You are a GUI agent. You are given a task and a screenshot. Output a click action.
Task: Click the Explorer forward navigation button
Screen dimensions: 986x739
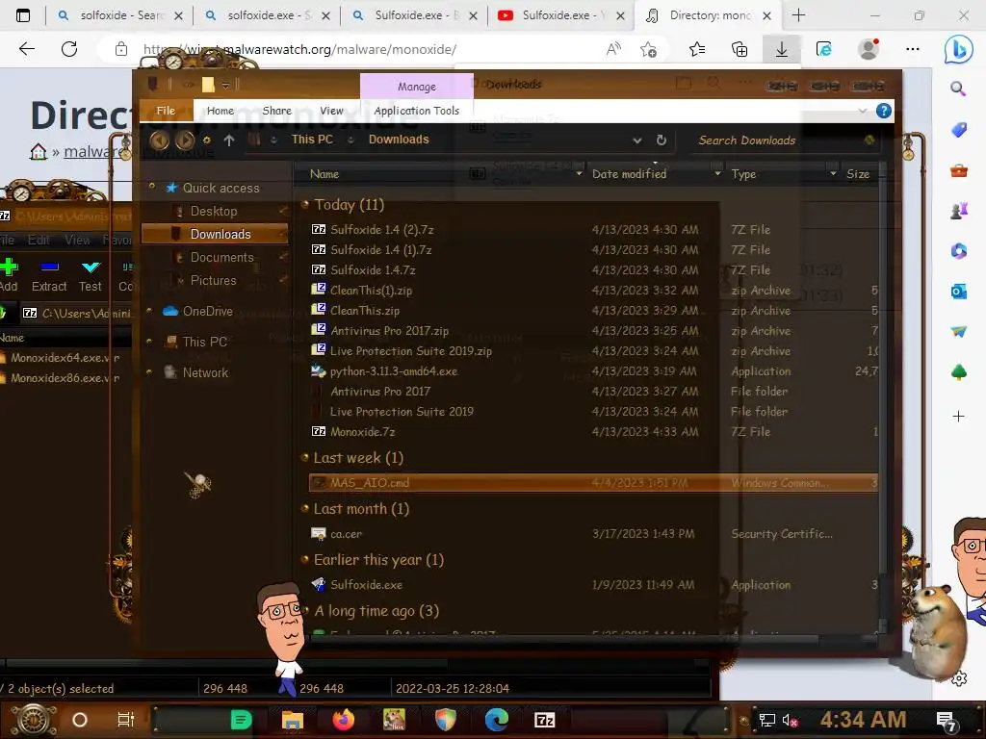(x=184, y=140)
